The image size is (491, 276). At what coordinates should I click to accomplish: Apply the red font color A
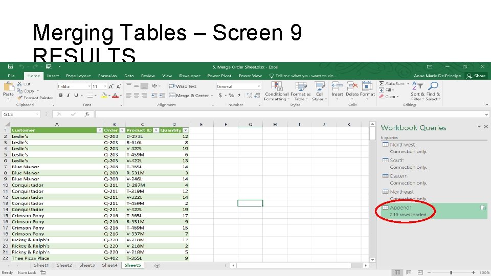pyautogui.click(x=115, y=96)
